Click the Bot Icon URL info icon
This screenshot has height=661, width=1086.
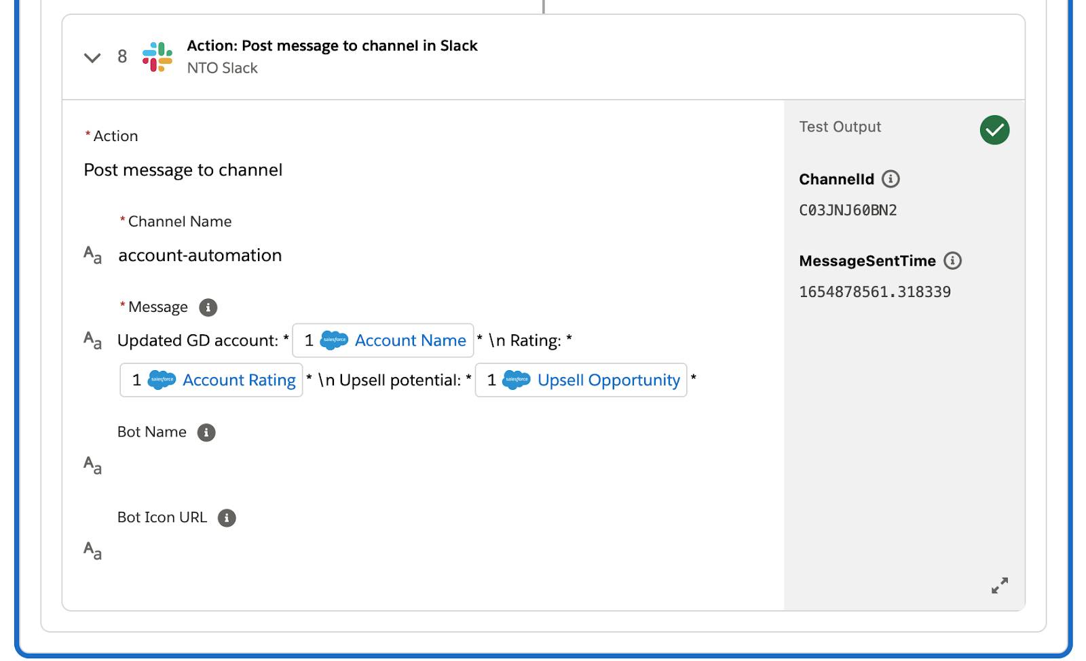(x=227, y=518)
